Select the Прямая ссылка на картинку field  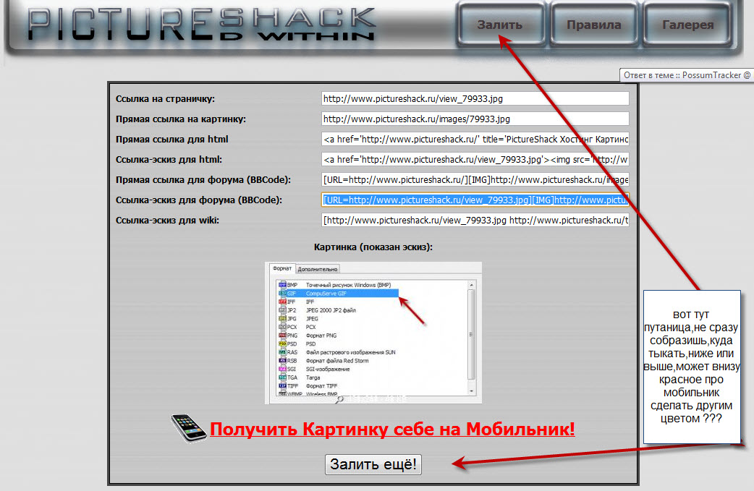pos(475,119)
